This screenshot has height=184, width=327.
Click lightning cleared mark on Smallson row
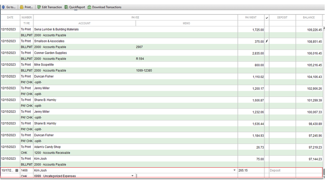(x=267, y=41)
